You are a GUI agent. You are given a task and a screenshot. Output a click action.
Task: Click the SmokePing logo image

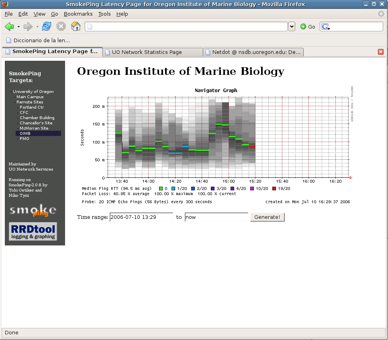33,210
